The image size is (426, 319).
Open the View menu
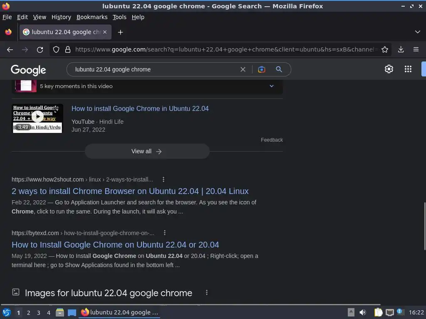tap(40, 17)
